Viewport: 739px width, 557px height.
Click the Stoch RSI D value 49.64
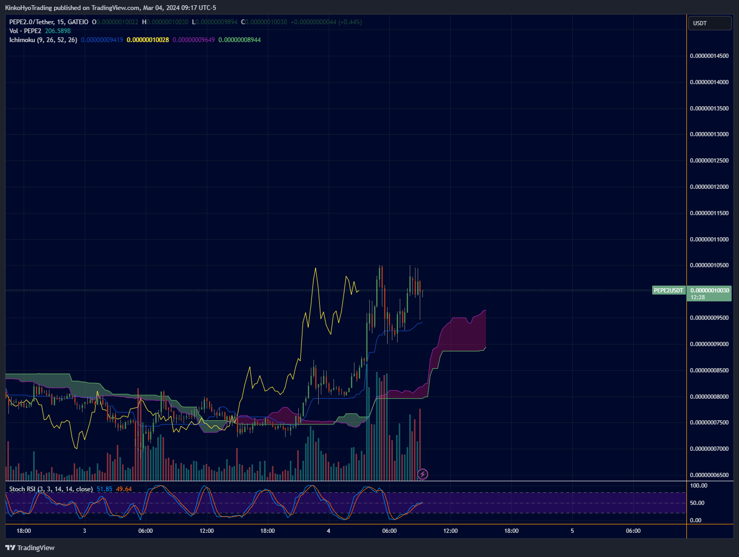(124, 489)
